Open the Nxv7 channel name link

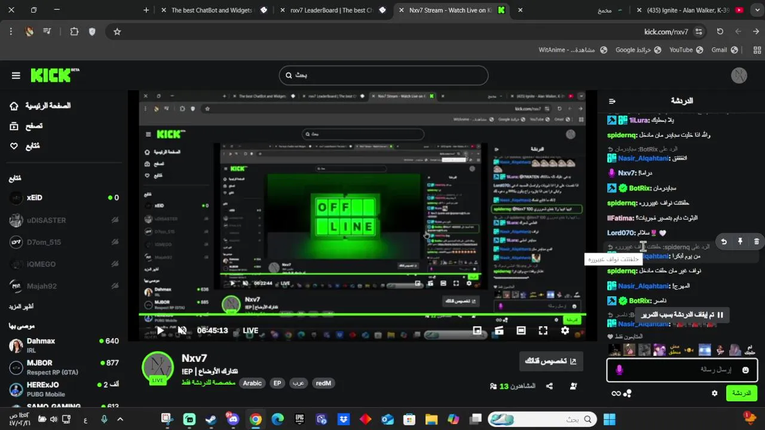point(194,358)
